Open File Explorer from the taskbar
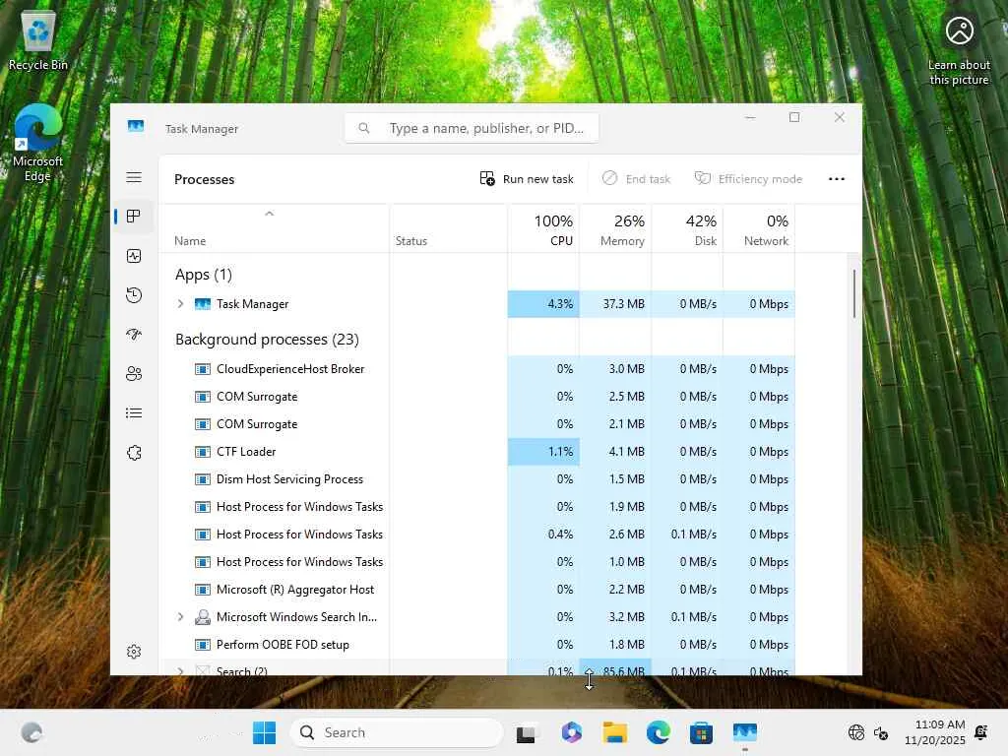 tap(614, 732)
